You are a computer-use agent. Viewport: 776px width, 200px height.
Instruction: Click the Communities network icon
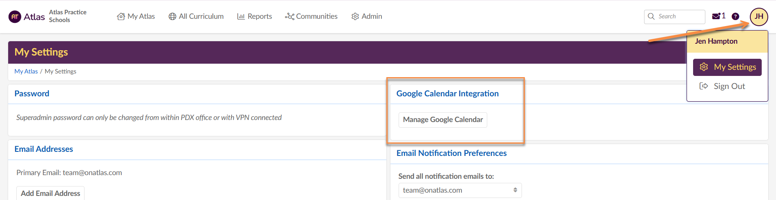coord(290,16)
